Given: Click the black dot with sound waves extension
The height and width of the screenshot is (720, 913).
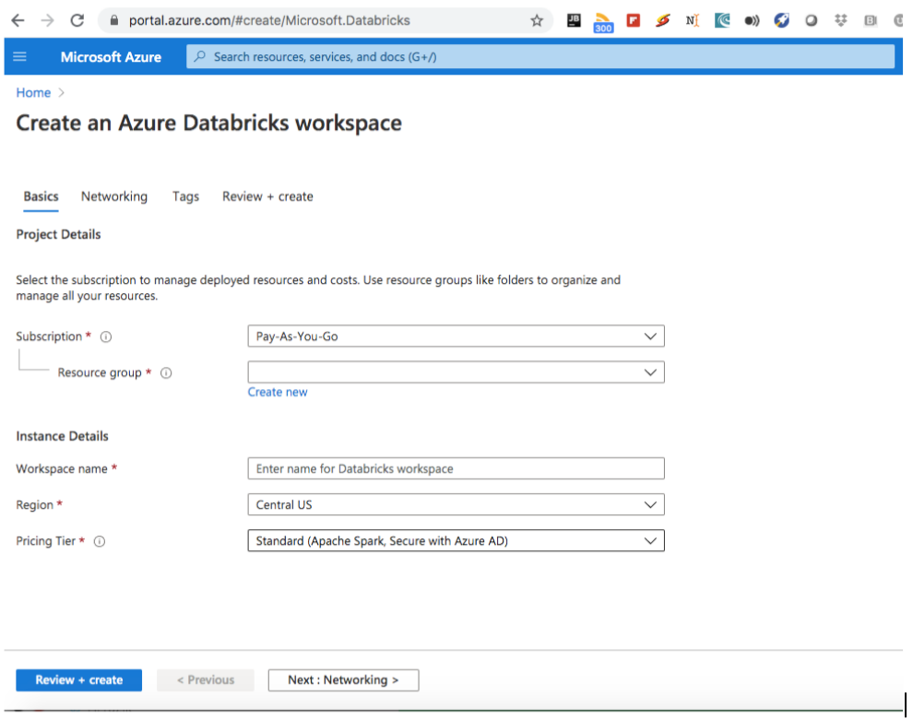Looking at the screenshot, I should (x=752, y=21).
